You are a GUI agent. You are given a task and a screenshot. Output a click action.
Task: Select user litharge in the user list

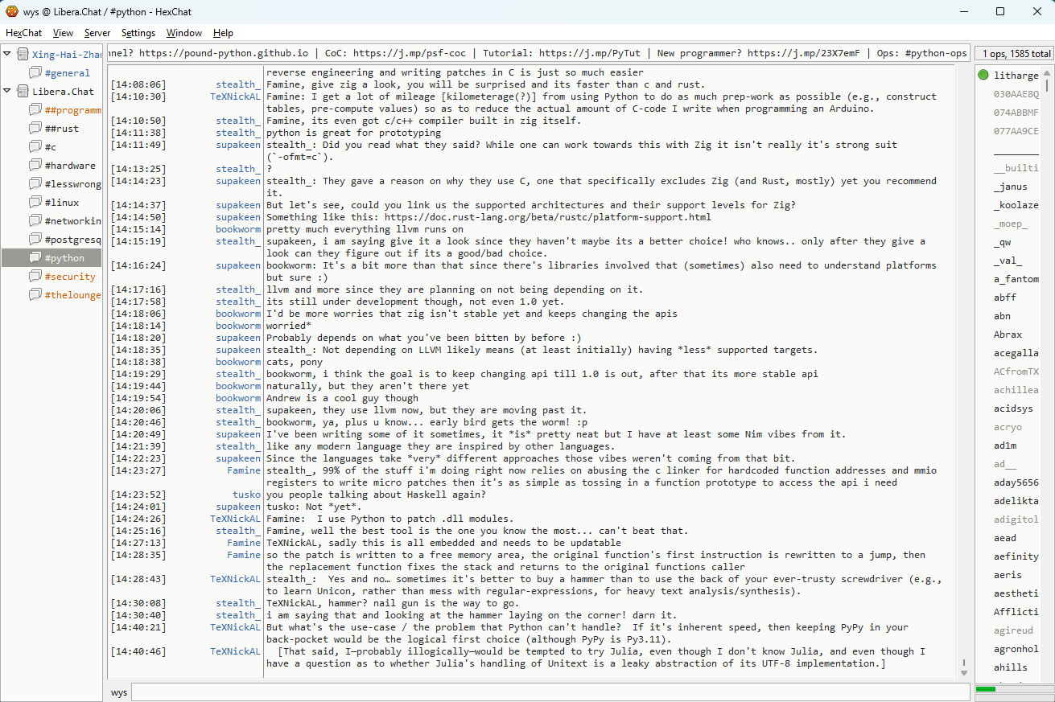1016,76
